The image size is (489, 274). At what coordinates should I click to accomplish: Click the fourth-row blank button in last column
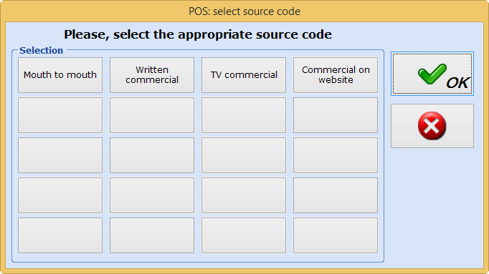point(336,195)
